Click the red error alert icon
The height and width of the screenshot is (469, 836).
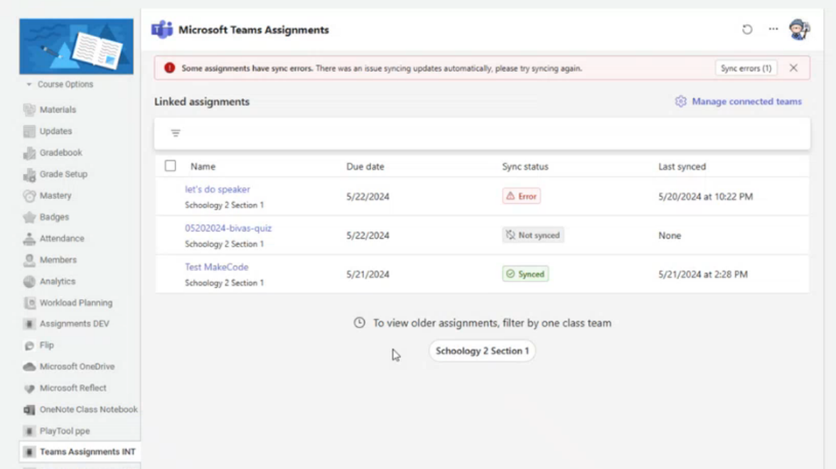pyautogui.click(x=169, y=68)
